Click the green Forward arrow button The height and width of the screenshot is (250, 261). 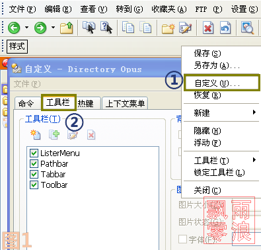pos(40,28)
